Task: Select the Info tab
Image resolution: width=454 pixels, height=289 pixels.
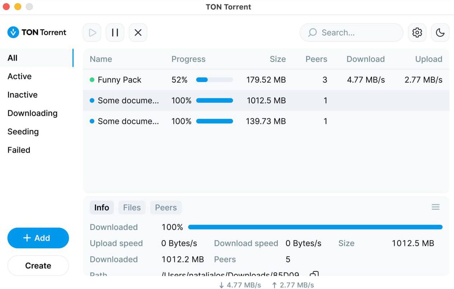Action: click(x=101, y=208)
